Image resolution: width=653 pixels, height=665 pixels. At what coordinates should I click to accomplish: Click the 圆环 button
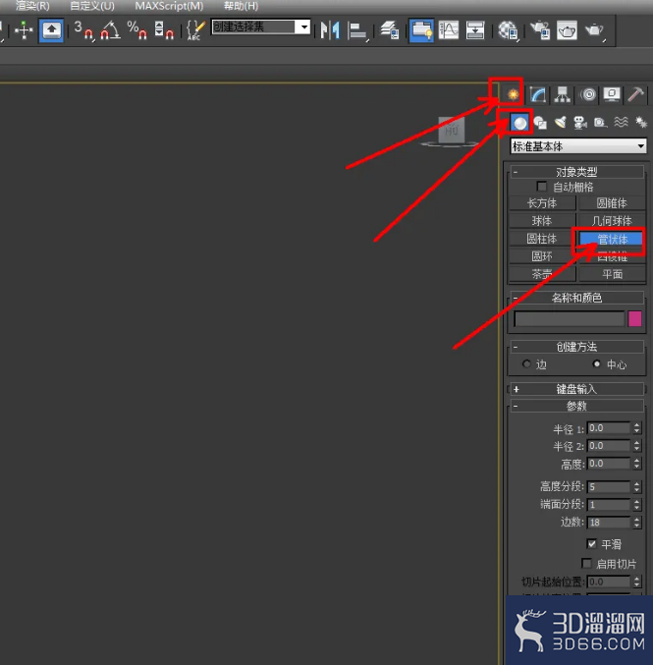pyautogui.click(x=542, y=256)
